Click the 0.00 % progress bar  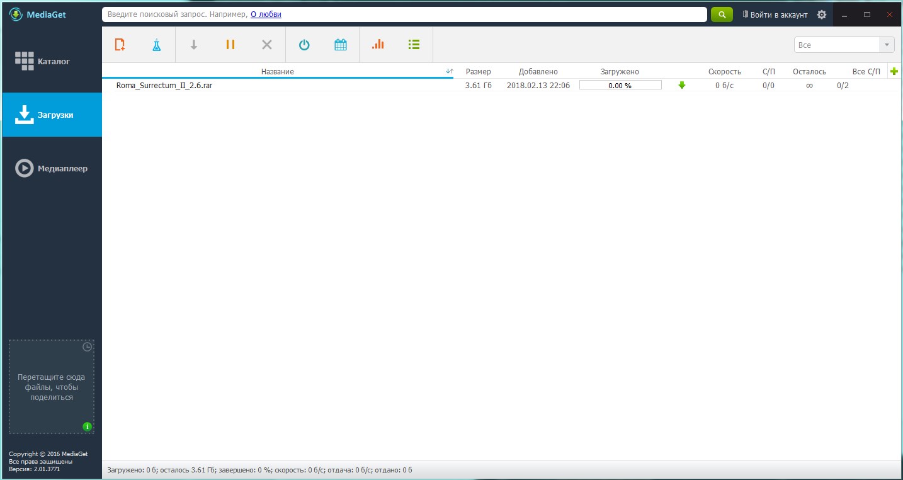pos(620,85)
